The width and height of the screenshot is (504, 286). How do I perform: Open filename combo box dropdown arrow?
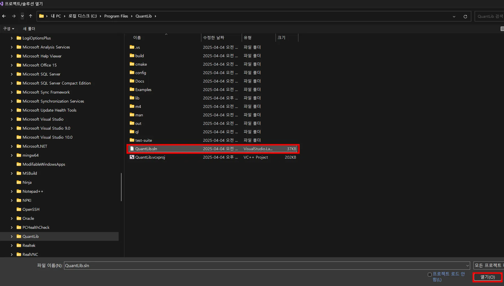[468, 265]
